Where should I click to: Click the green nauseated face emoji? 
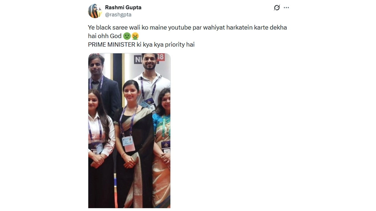pos(127,36)
